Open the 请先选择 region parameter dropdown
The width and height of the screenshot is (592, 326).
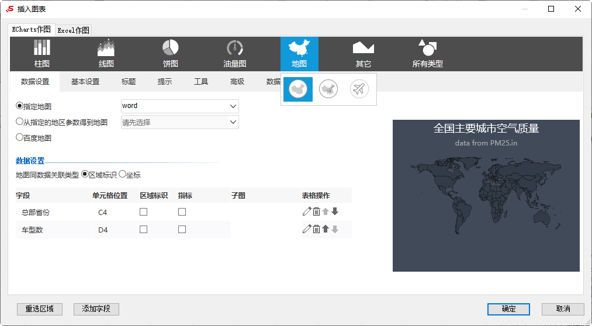click(180, 122)
